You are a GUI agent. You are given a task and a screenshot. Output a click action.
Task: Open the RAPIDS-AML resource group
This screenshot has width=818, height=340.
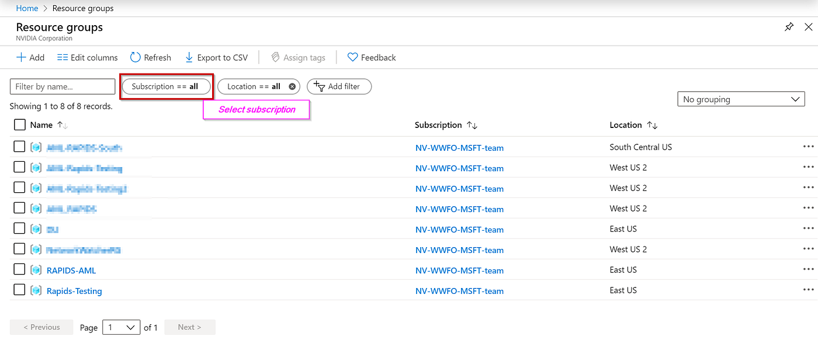point(71,270)
